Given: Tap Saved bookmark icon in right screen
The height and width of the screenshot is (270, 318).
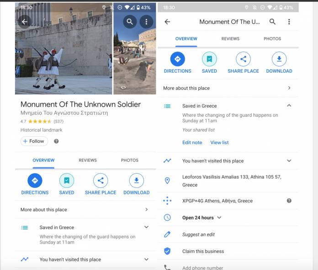Looking at the screenshot, I should (x=209, y=59).
